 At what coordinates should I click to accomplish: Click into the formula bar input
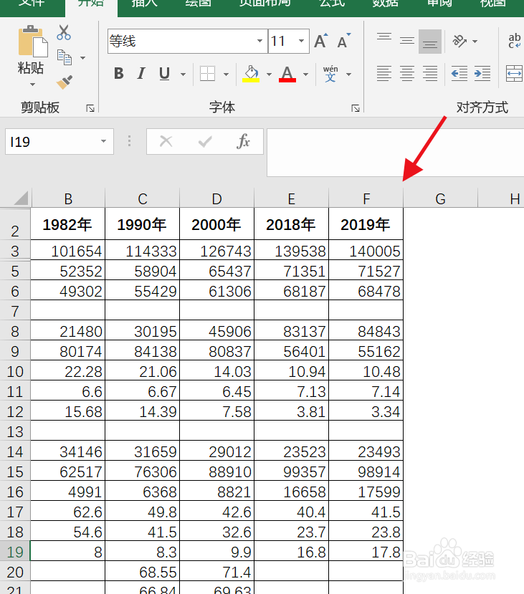pos(395,153)
